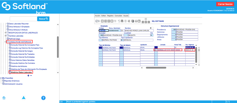Click the undo/rollback arrow toolbar icon

[119, 21]
